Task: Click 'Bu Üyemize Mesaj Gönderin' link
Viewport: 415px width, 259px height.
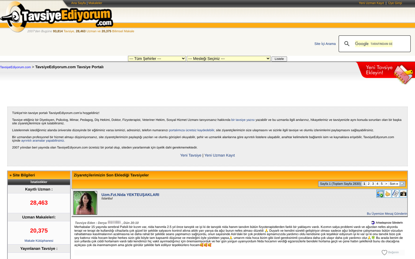Action: tap(387, 214)
